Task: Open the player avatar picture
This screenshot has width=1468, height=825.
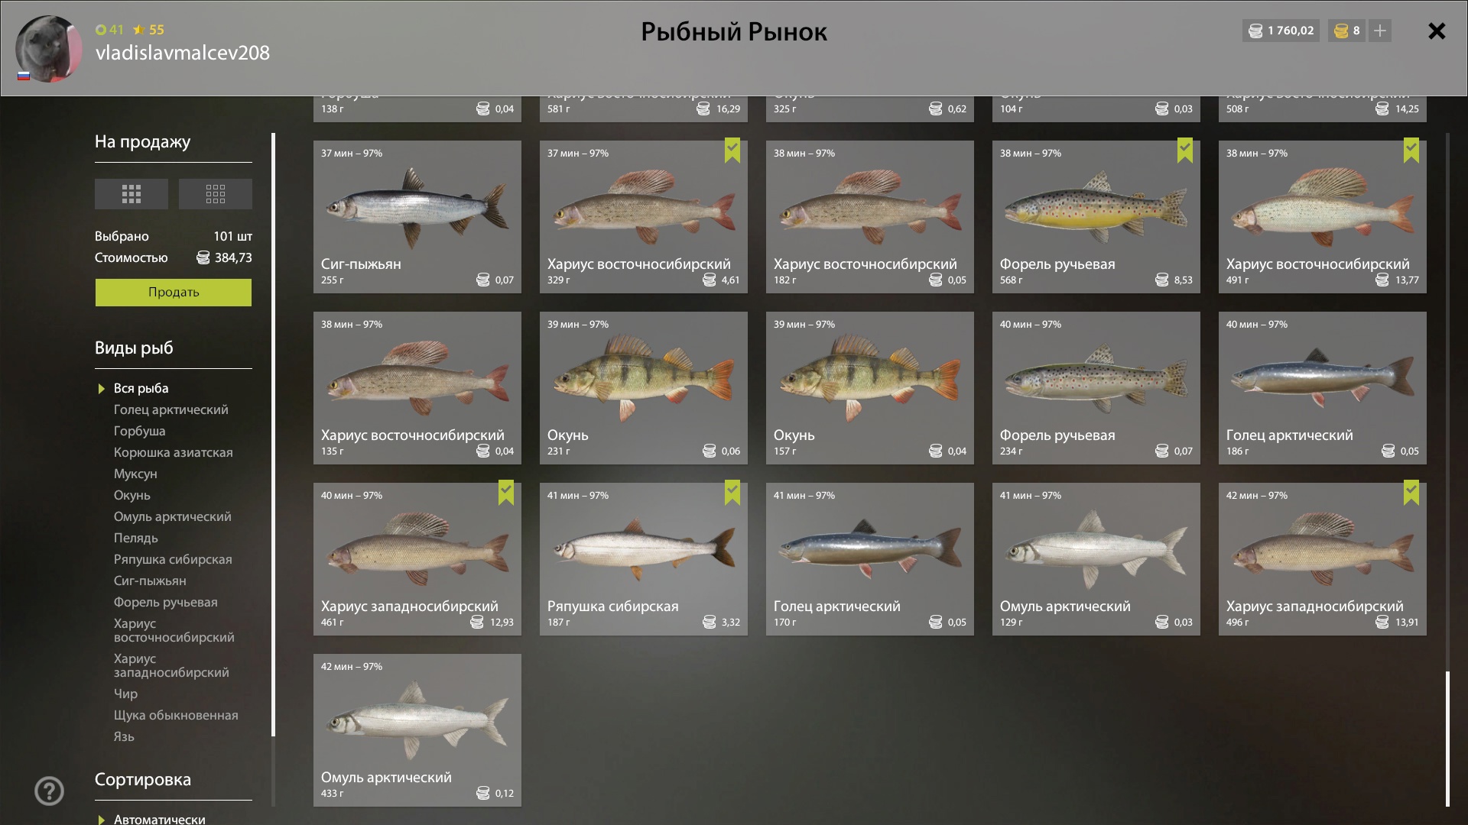Action: click(49, 48)
